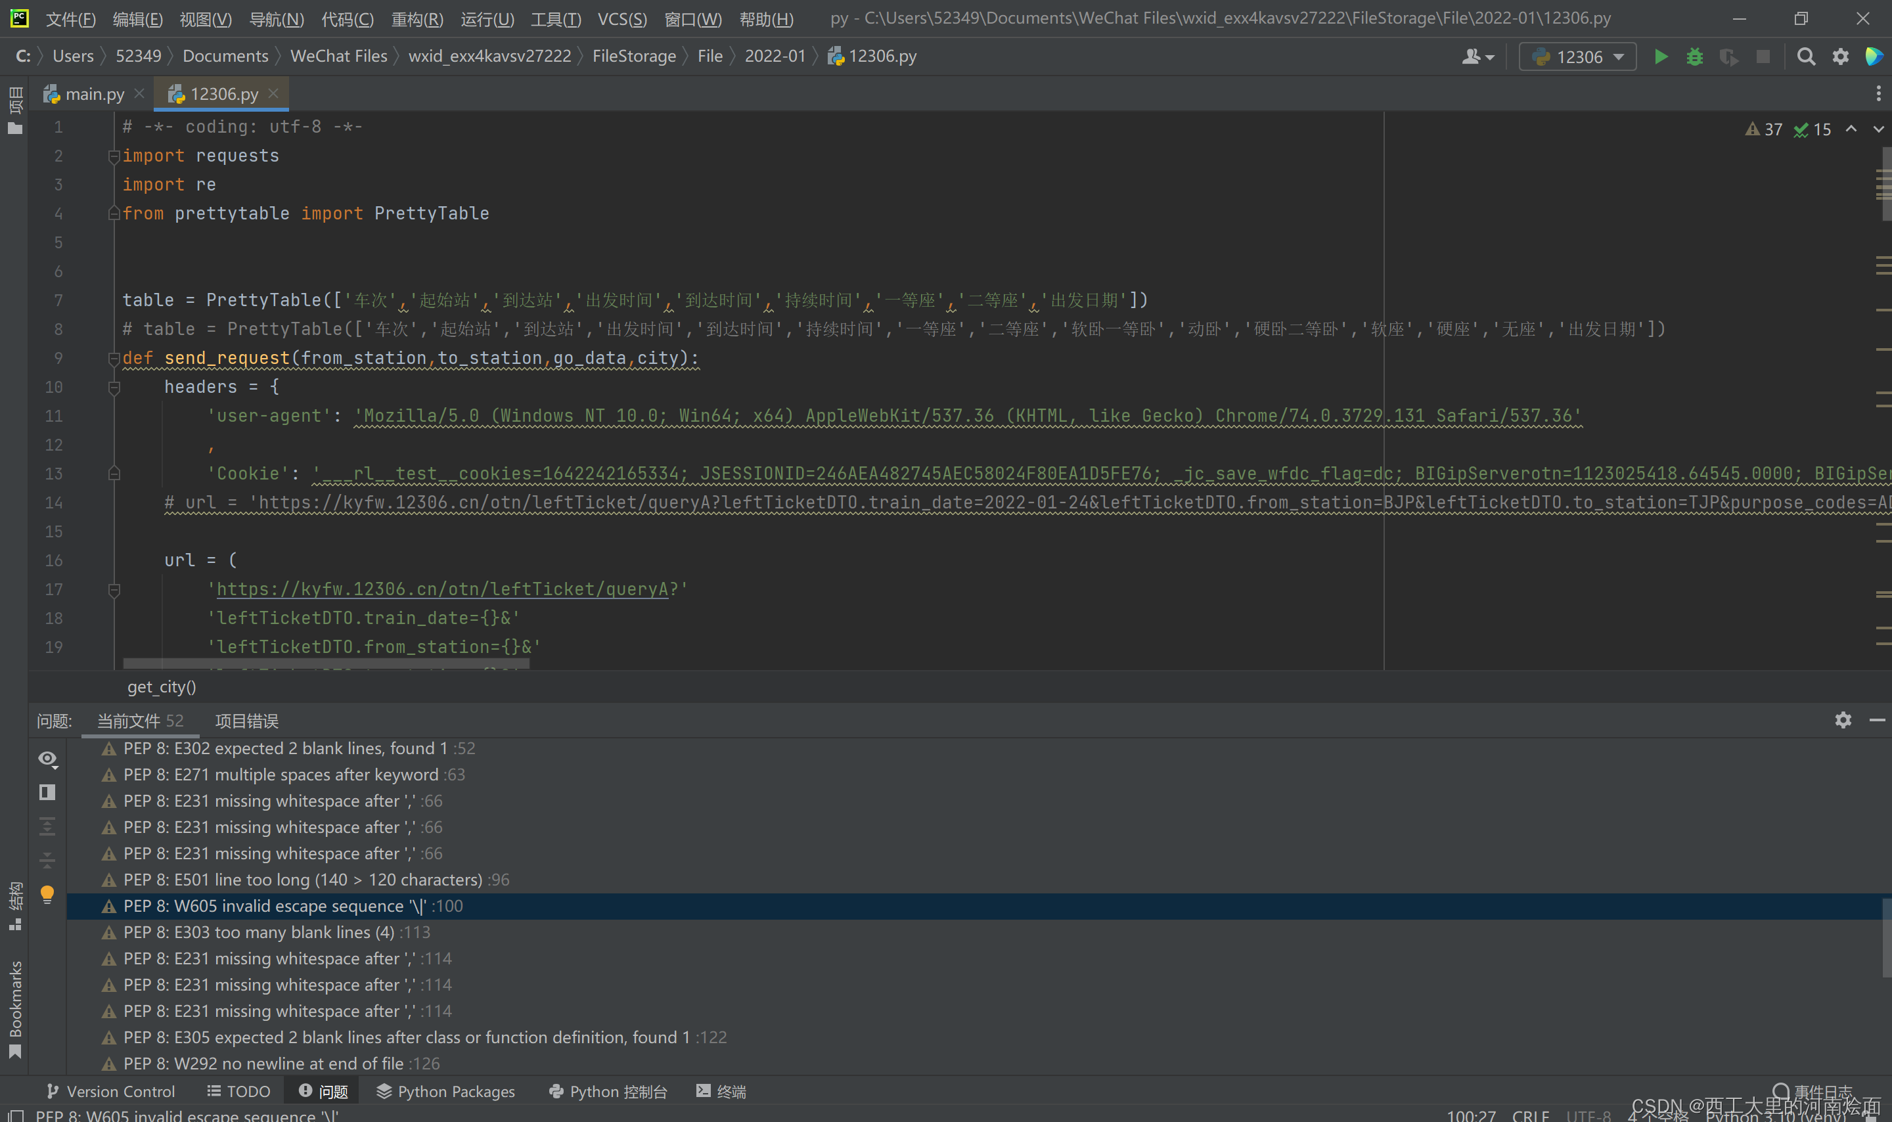Expand all problems in list
The width and height of the screenshot is (1892, 1122).
click(x=47, y=826)
